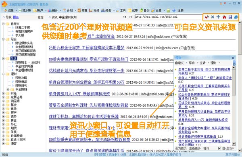This screenshot has width=242, height=157.
Task: Open the 设置 settings toolbar item
Action: 156,10
